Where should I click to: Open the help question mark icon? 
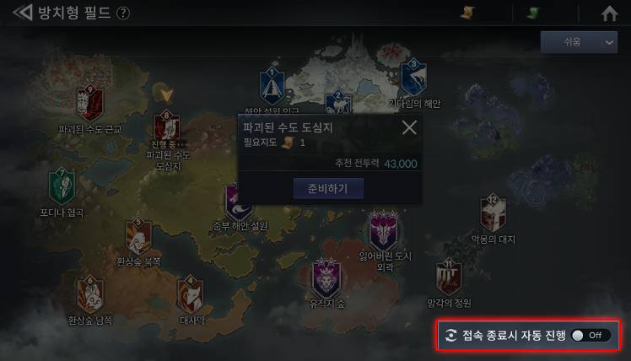point(123,13)
